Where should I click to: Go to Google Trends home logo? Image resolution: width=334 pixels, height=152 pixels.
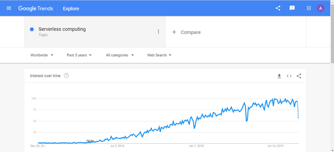36,9
